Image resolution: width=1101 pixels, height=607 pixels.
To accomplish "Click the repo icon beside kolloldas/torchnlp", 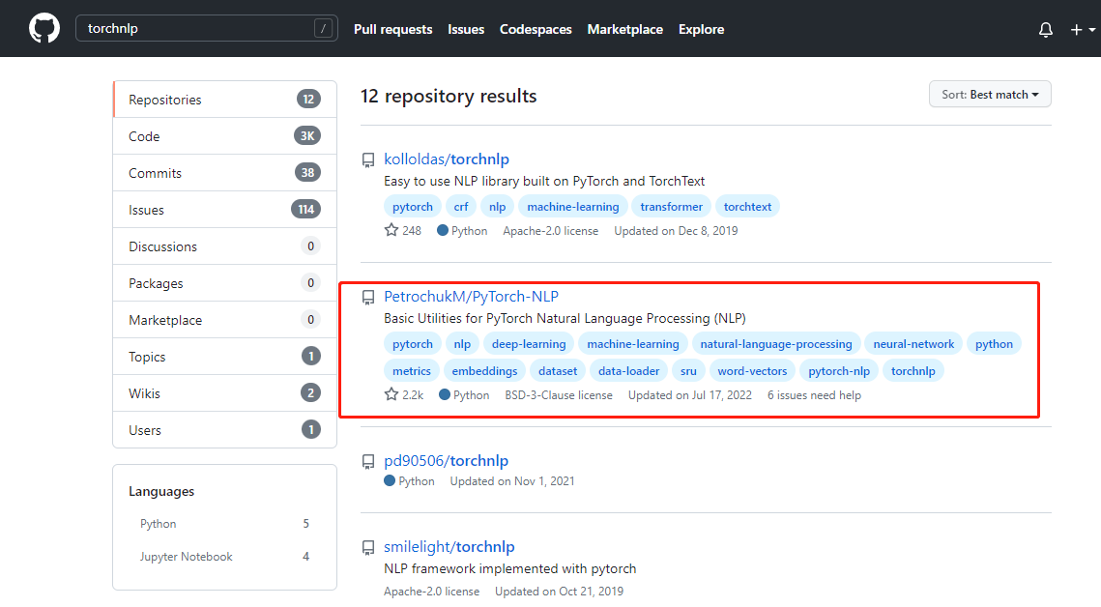I will point(368,160).
